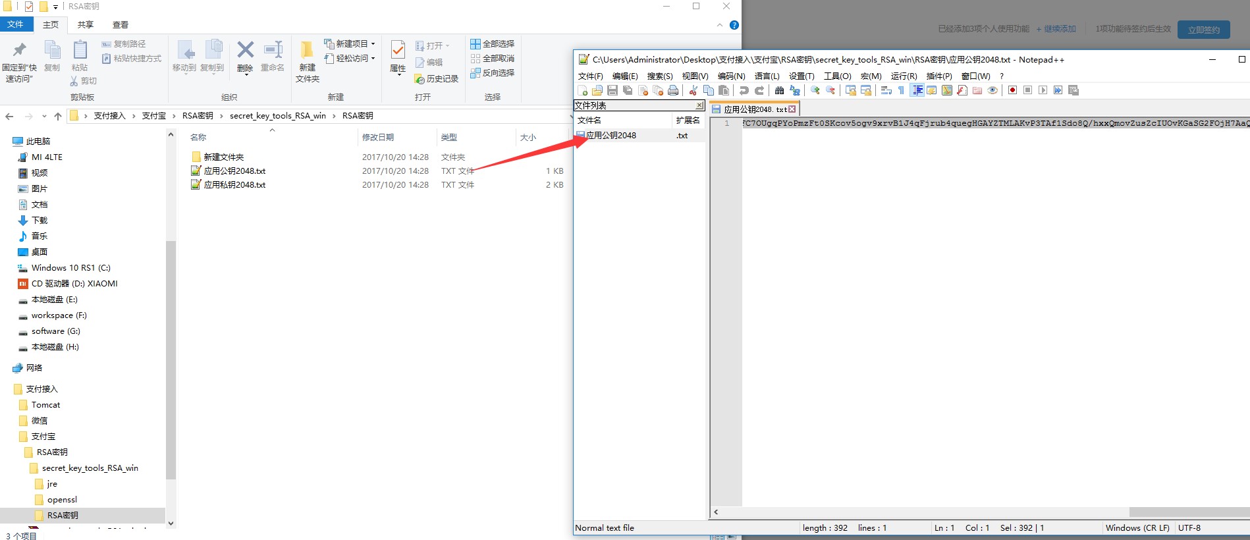This screenshot has height=540, width=1250.
Task: Open the 文件(F) menu in Notepad++
Action: (590, 76)
